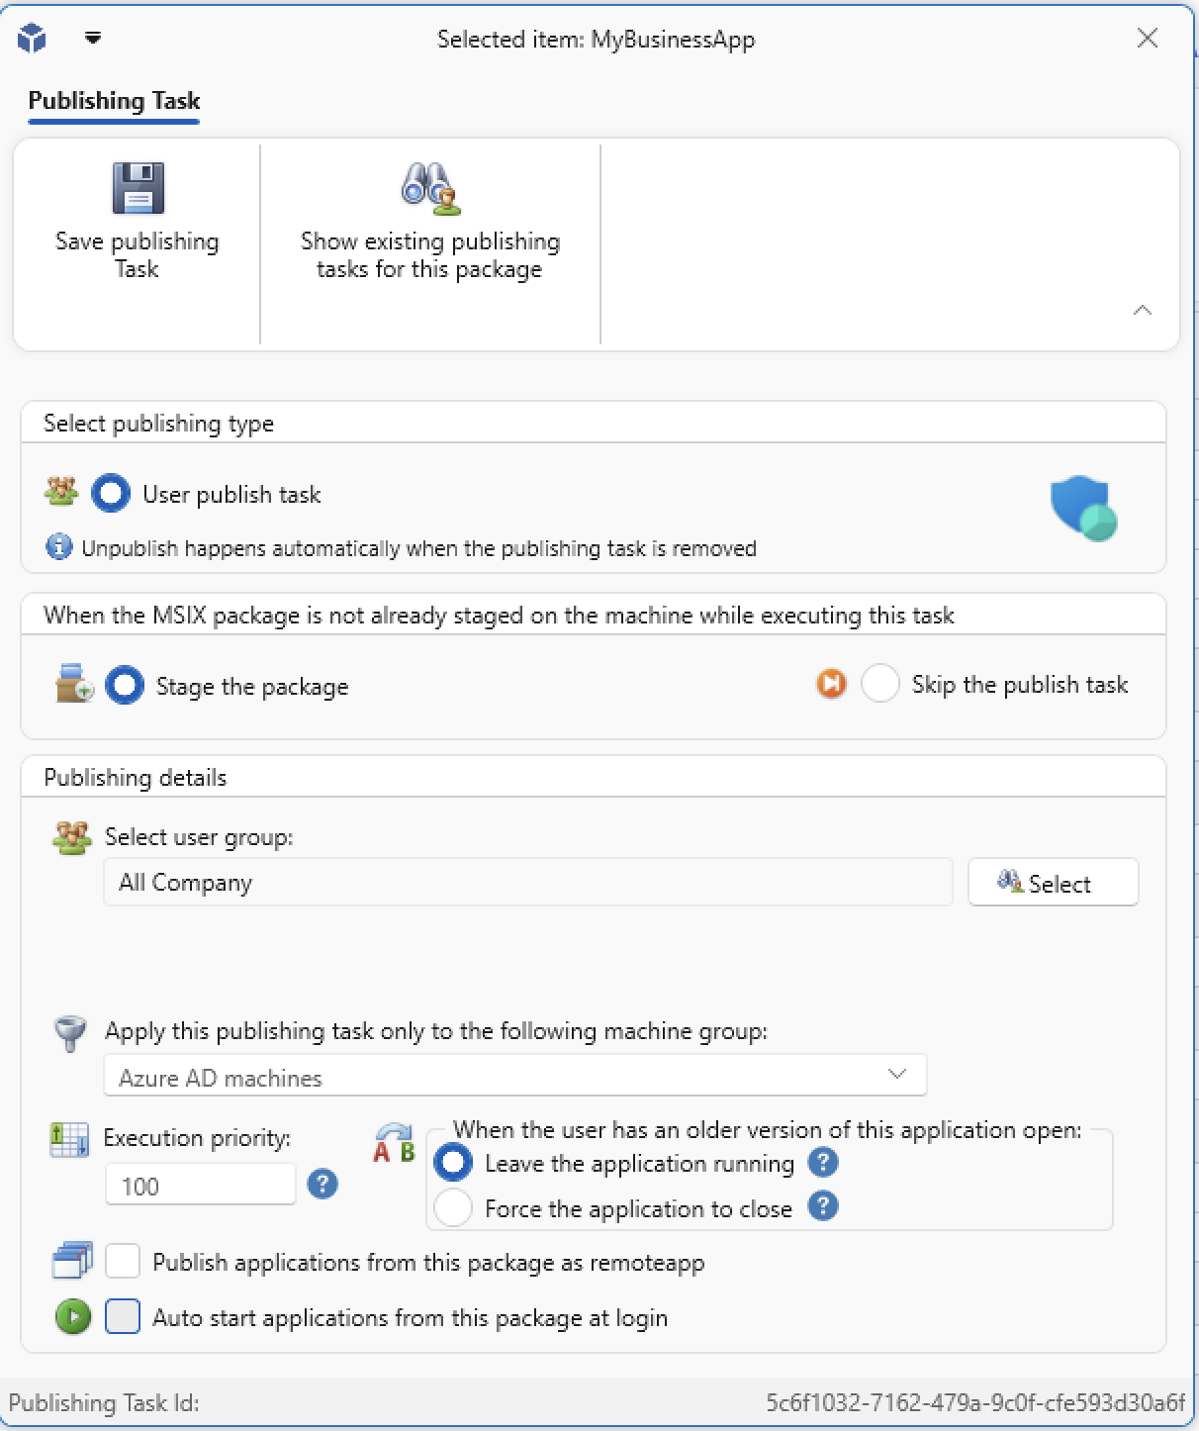Click the blue package cube app icon
This screenshot has width=1199, height=1431.
[33, 39]
